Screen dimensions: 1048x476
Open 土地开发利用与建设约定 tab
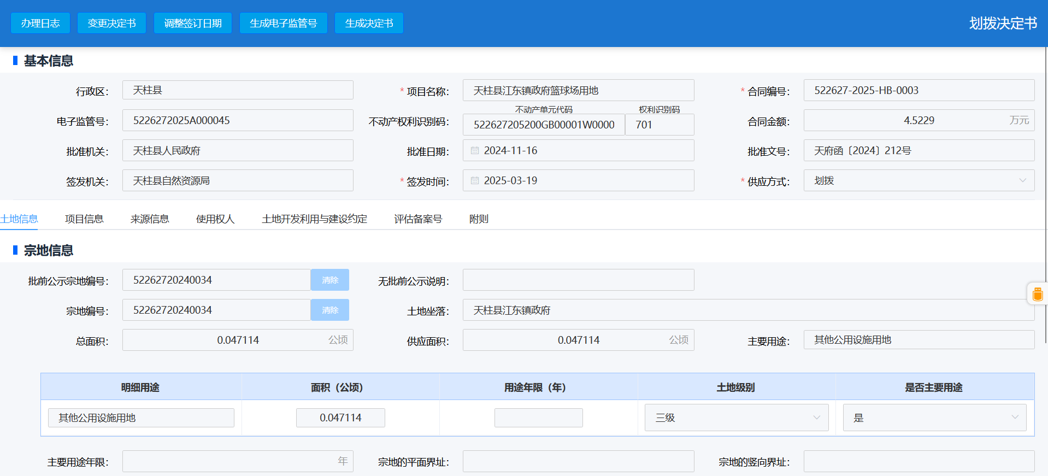(x=314, y=219)
